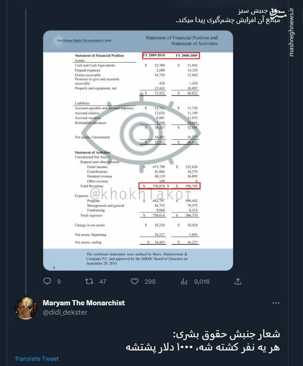Open the view analytics bar chart icon

tap(184, 281)
